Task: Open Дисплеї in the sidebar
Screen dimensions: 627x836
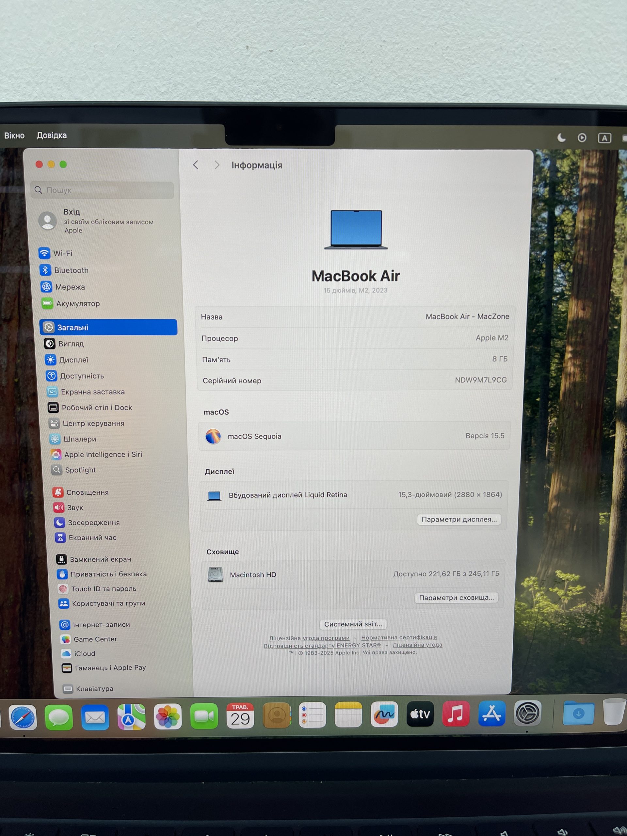Action: coord(67,360)
